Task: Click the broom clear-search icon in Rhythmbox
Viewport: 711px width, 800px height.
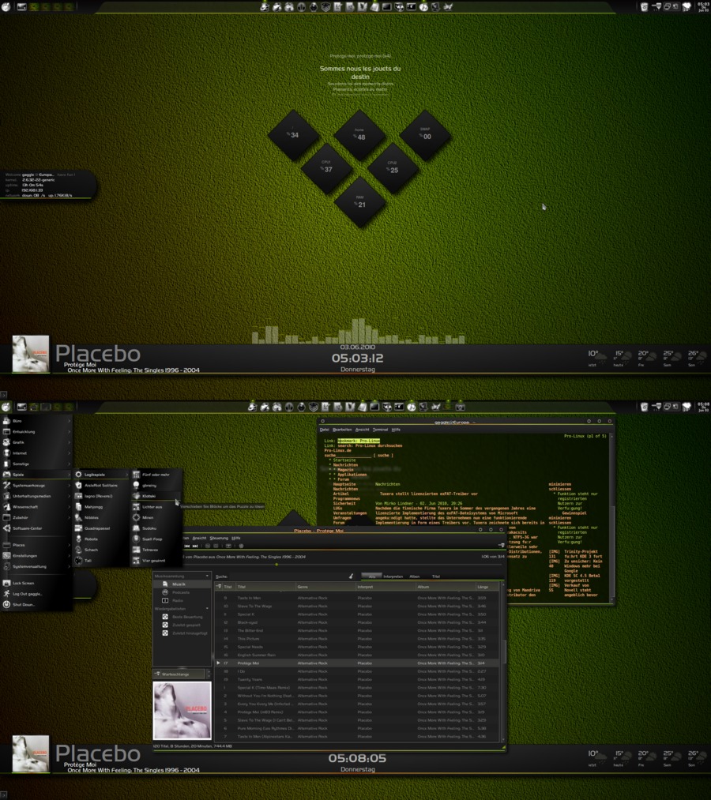Action: 351,576
